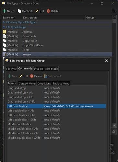Expand the Directory Opus File Types group

point(4,22)
